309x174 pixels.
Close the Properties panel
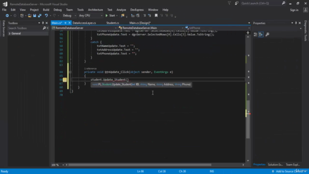click(x=300, y=23)
